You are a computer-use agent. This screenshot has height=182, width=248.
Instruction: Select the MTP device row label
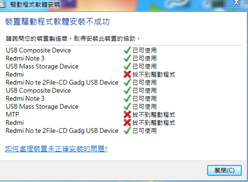point(12,114)
